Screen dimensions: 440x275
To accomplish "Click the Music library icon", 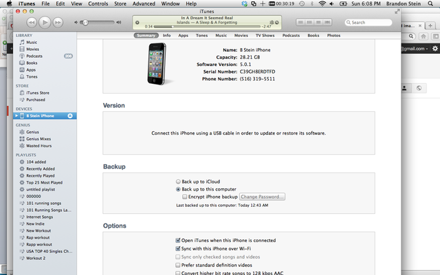I will coord(22,42).
